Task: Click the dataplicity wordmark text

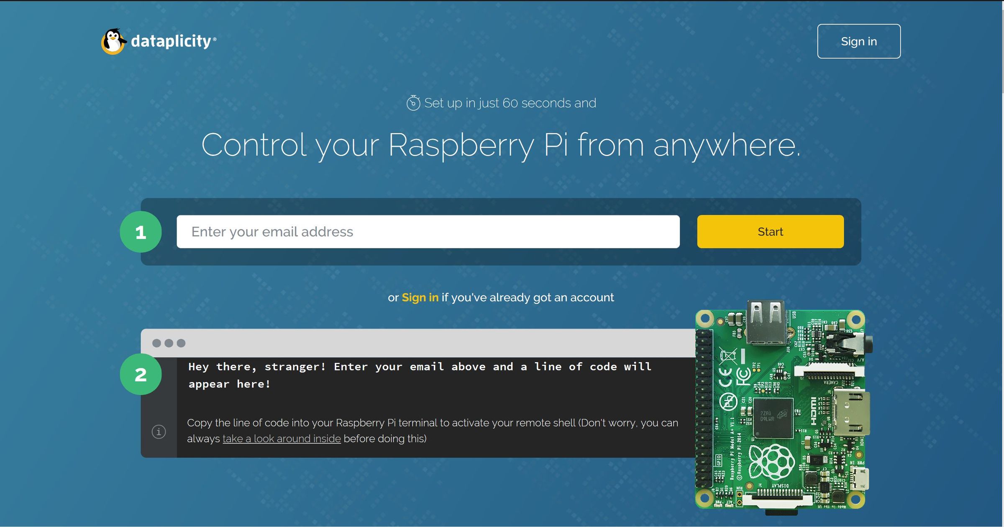Action: point(171,41)
